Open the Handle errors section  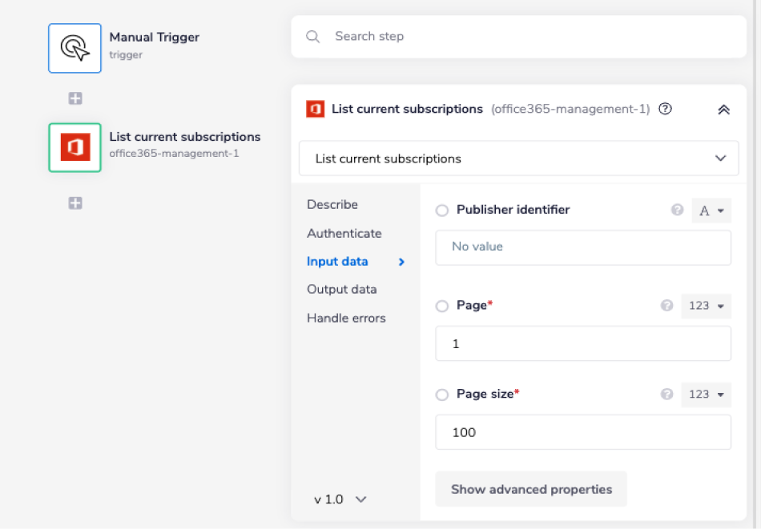345,318
